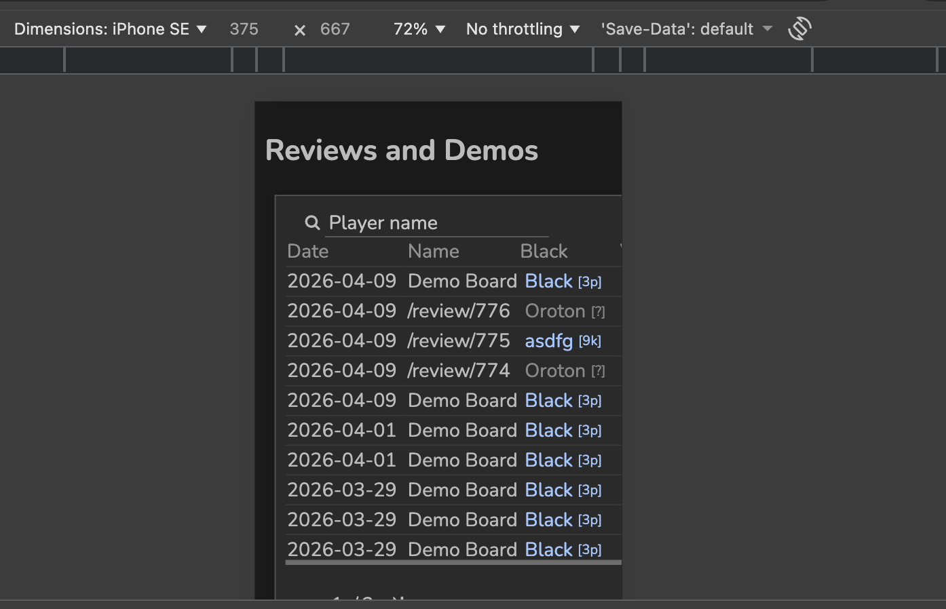Image resolution: width=946 pixels, height=609 pixels.
Task: Click the asdfg player link
Action: click(549, 341)
